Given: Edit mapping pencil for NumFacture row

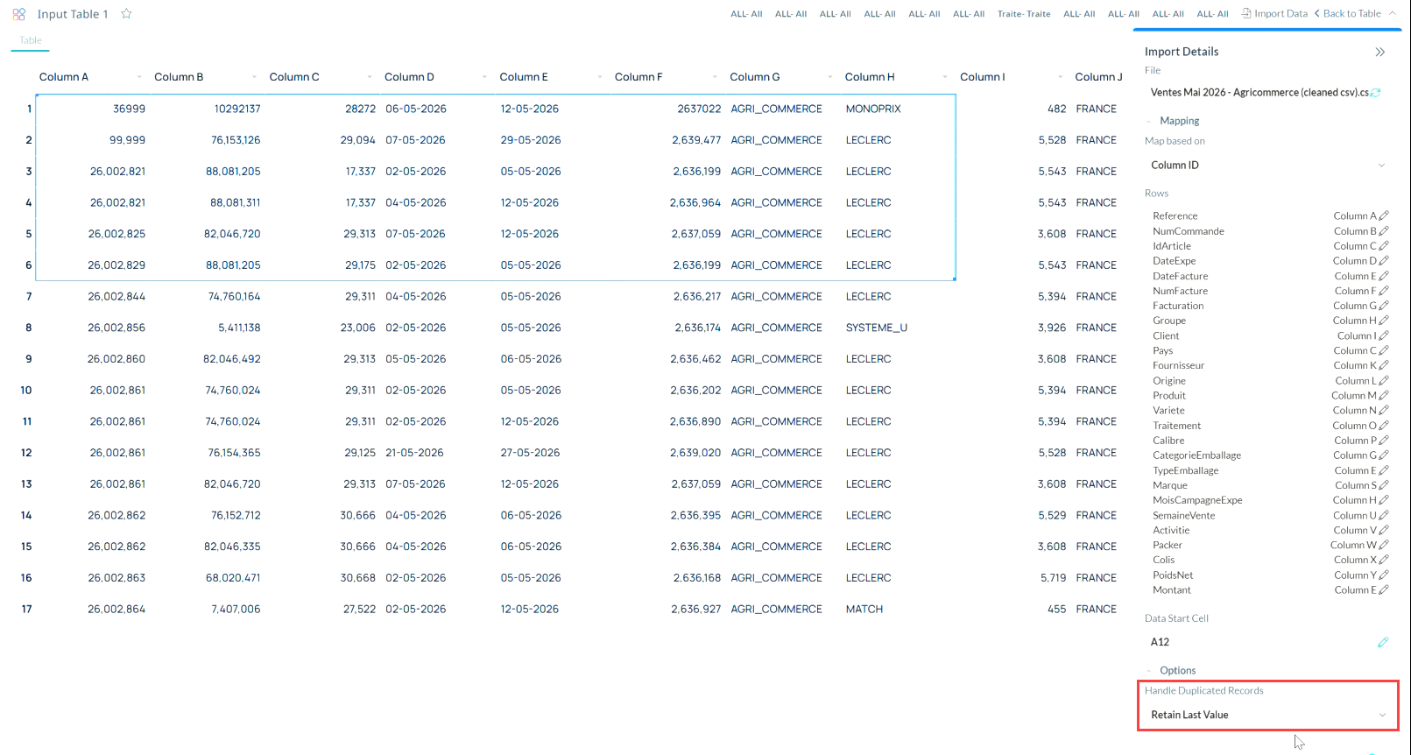Looking at the screenshot, I should [x=1384, y=291].
